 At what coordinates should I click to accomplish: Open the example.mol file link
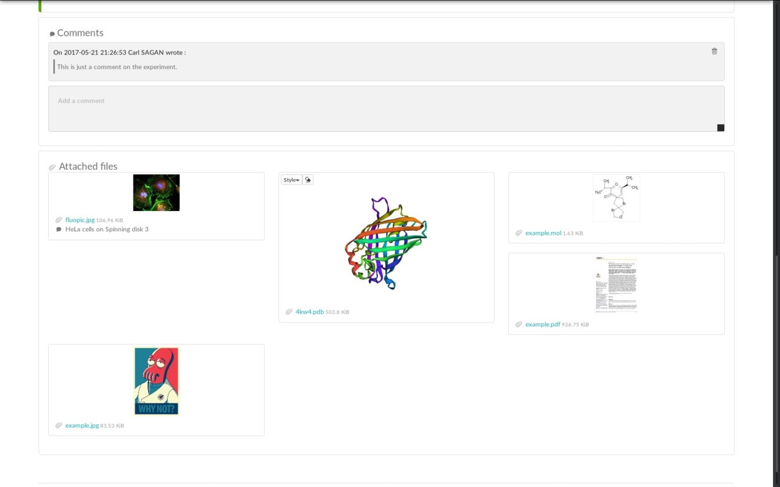click(x=543, y=232)
